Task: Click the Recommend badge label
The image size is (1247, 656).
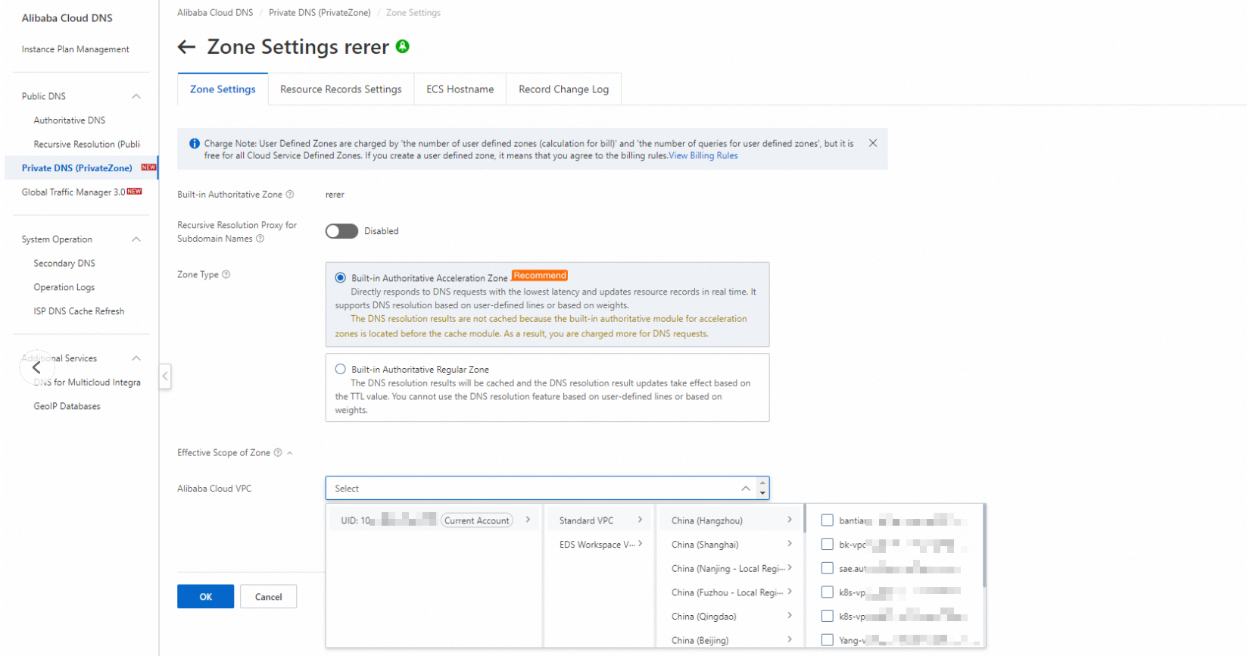Action: pyautogui.click(x=540, y=275)
